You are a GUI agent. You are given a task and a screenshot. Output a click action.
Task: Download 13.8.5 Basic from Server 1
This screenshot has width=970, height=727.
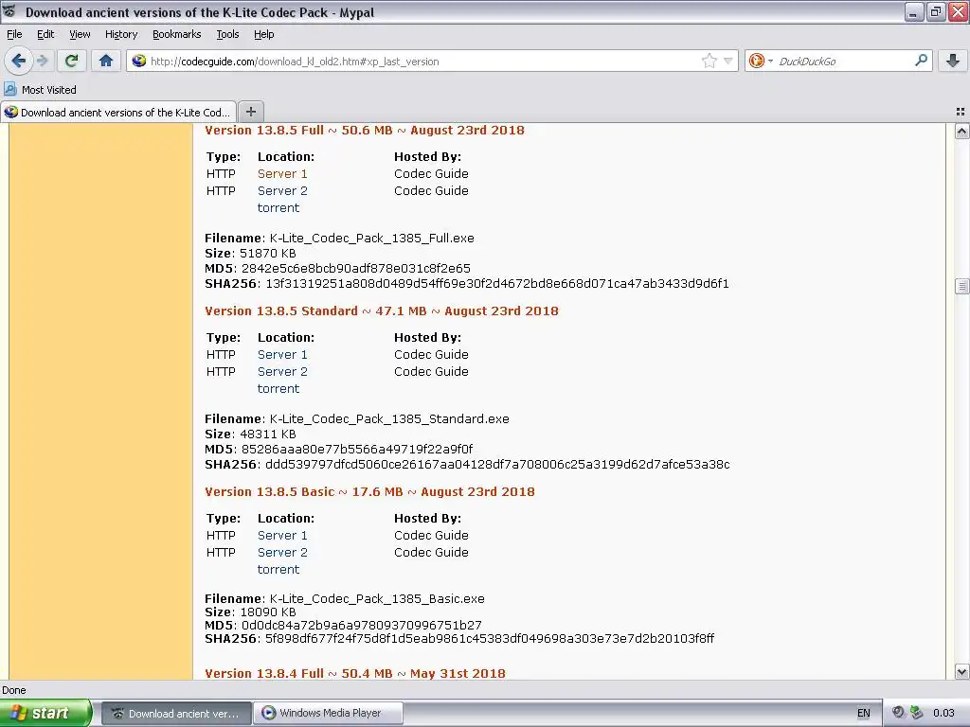click(x=282, y=536)
